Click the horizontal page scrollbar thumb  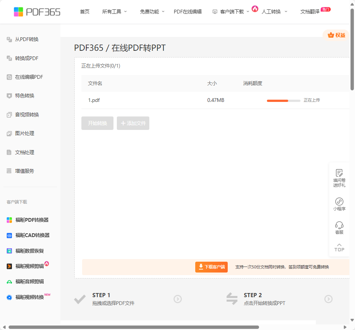(x=134, y=327)
